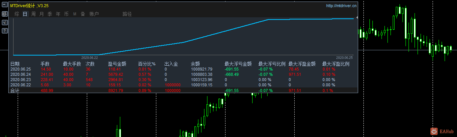457x137 pixels.
Task: Click floating profit 78.45
Action: tap(294, 69)
